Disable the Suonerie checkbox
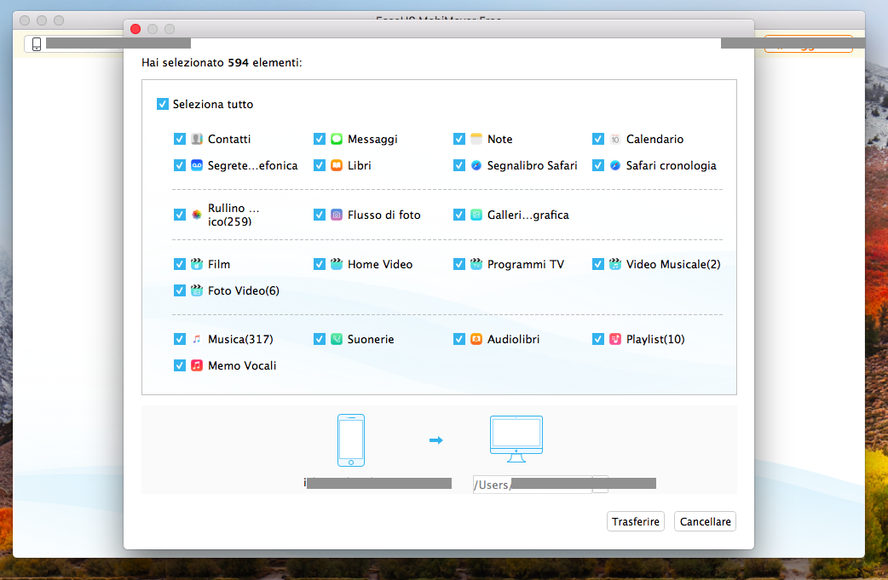This screenshot has width=888, height=580. 320,339
